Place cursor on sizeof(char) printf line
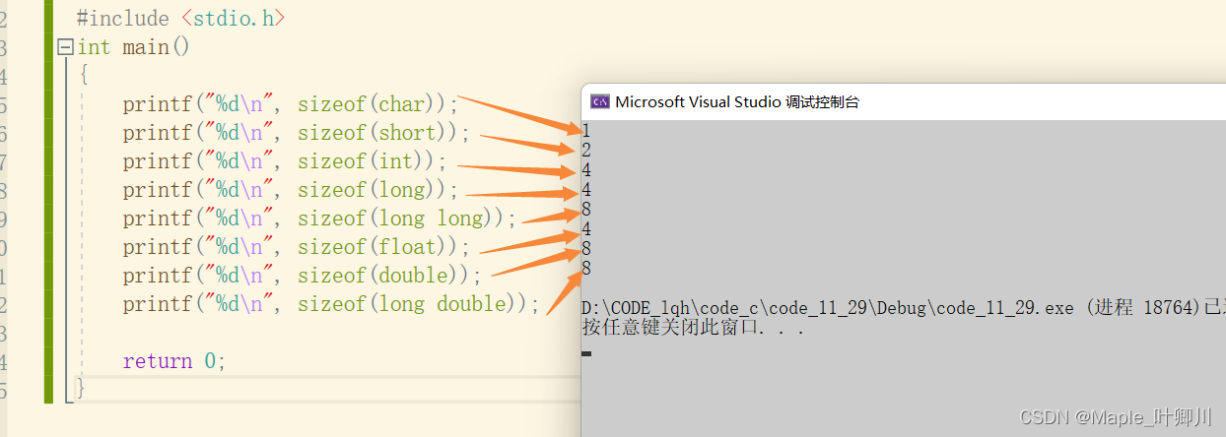Viewport: 1226px width, 437px height. (291, 104)
